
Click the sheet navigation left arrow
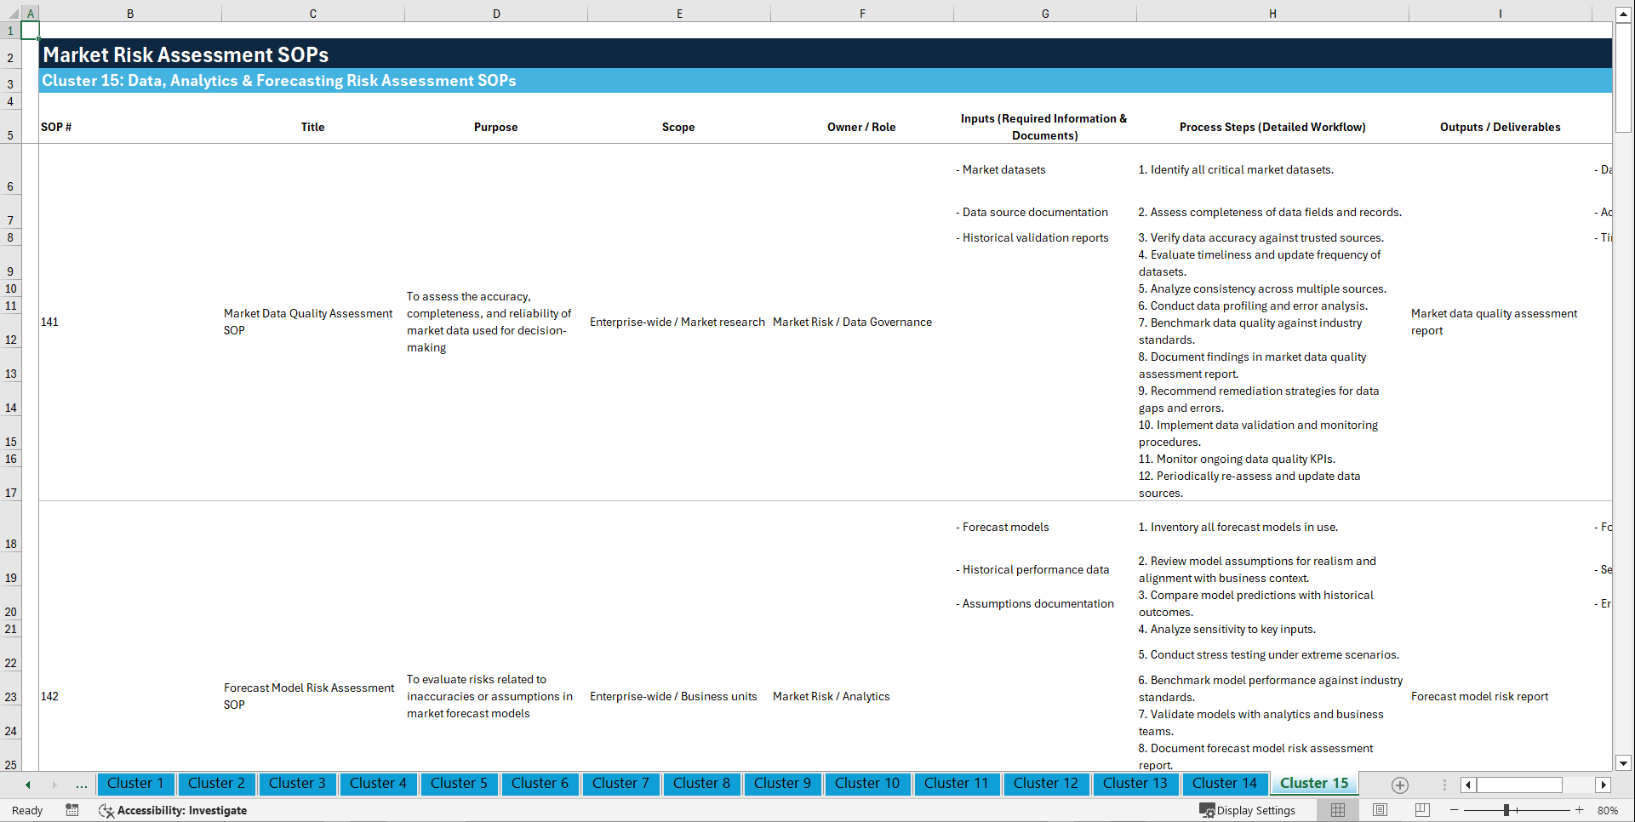coord(26,785)
